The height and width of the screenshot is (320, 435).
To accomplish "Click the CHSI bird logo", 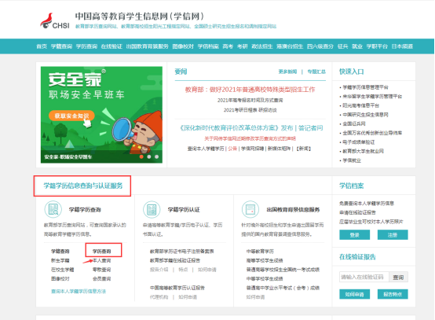I will (x=55, y=21).
